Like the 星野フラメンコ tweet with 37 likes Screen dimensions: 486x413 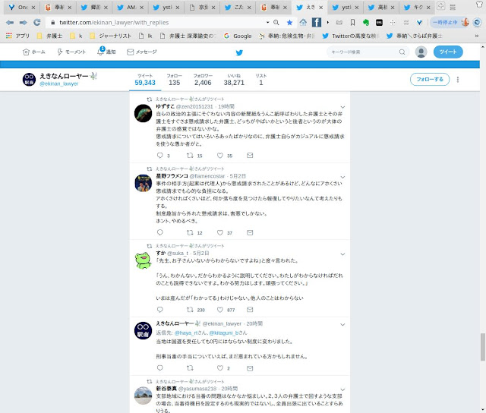click(x=220, y=232)
